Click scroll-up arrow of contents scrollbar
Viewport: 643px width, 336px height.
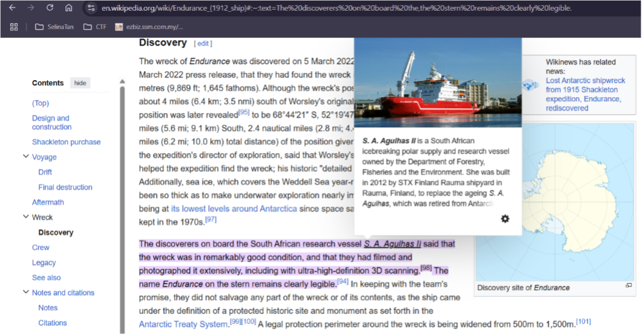coord(122,81)
